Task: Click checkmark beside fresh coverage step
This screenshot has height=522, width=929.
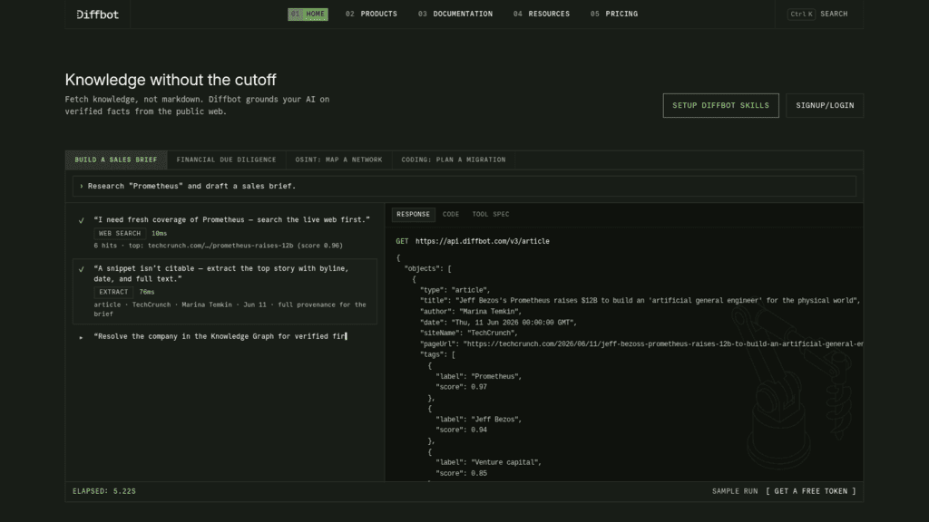Action: click(81, 220)
